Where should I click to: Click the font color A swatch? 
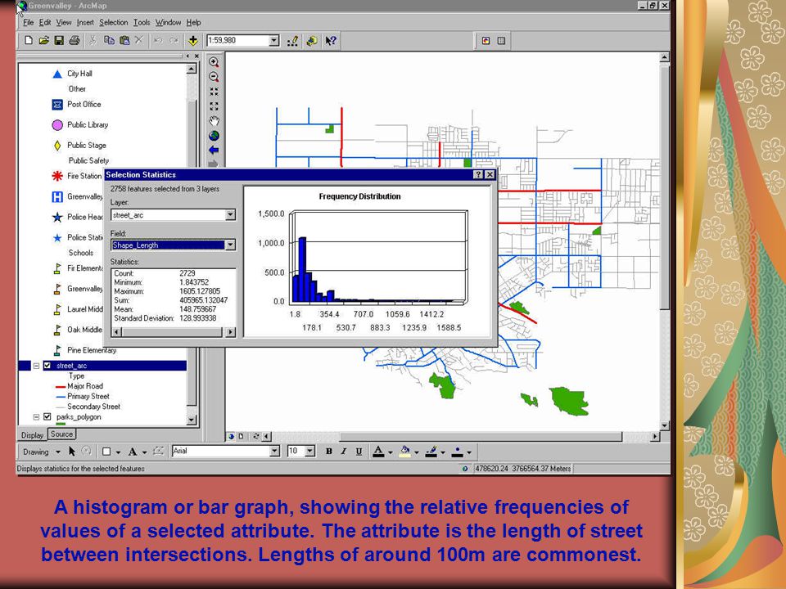[x=378, y=452]
